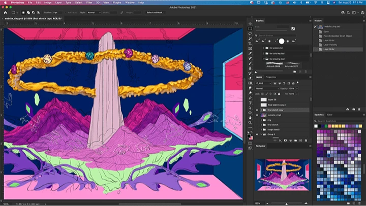Delete layer with trash icon

[x=306, y=141]
